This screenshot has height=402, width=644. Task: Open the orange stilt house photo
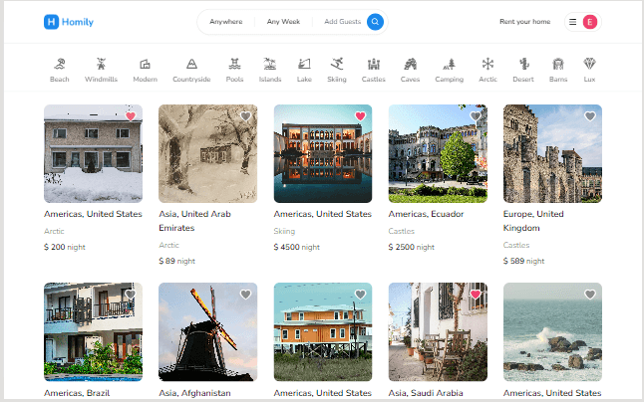[323, 332]
